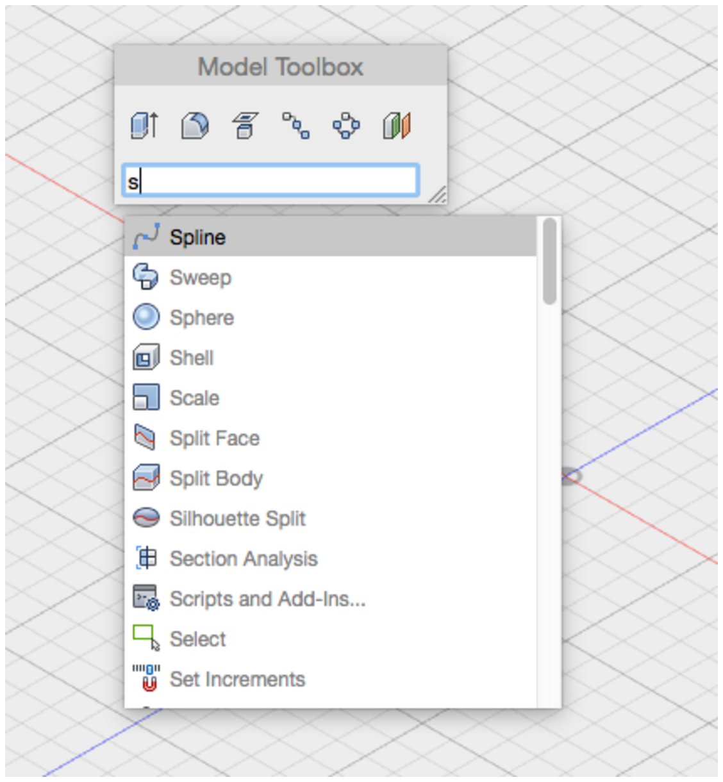This screenshot has width=723, height=782.
Task: Click the Line sketch tool icon
Action: (295, 125)
